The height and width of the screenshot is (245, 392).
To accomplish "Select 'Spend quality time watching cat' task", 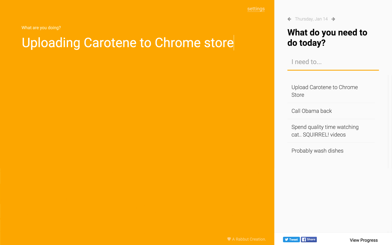I will click(331, 131).
